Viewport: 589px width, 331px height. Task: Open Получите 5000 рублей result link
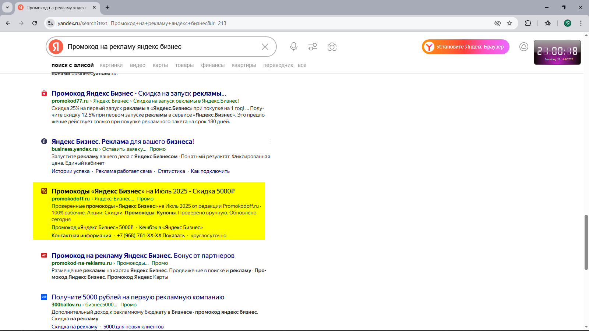click(138, 297)
